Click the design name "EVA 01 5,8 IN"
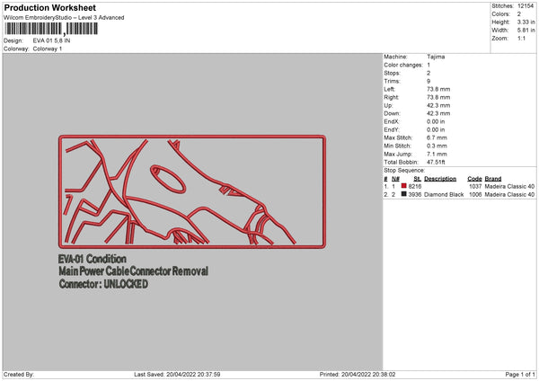539x381 pixels. pos(51,40)
